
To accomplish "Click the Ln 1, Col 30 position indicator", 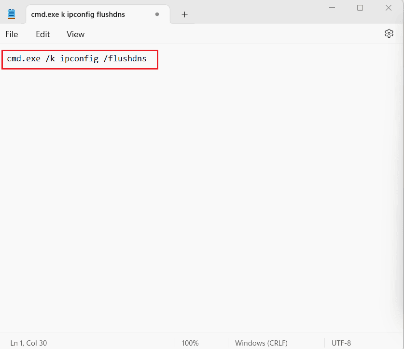I will [28, 343].
